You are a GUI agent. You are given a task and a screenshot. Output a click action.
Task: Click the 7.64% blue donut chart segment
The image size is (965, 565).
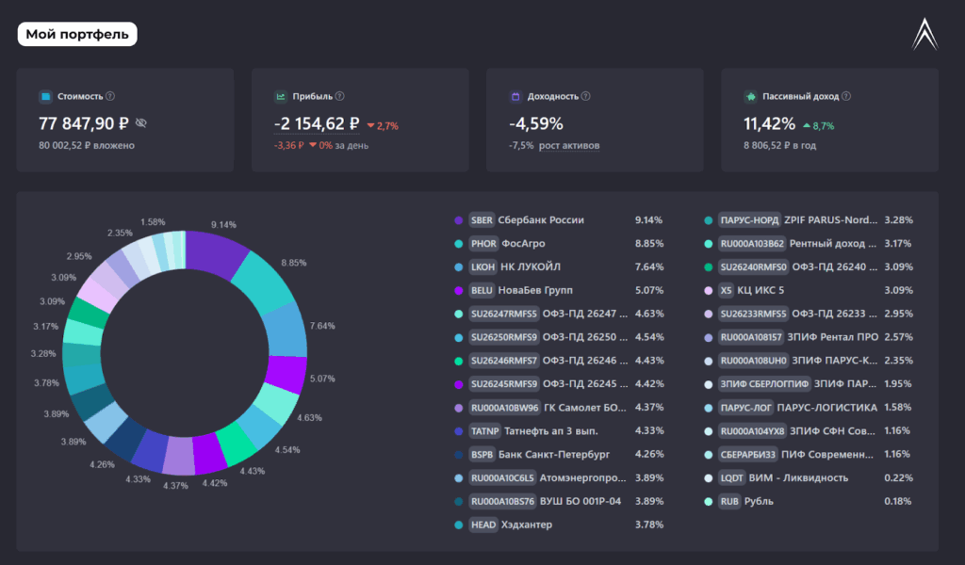point(286,330)
